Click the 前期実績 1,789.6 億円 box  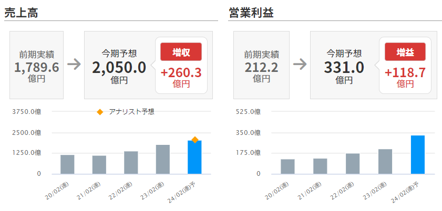(36, 65)
